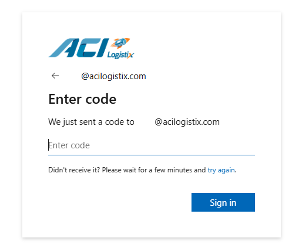Screen dimensions: 299x248
Task: Focus the Enter code input field
Action: pyautogui.click(x=152, y=145)
